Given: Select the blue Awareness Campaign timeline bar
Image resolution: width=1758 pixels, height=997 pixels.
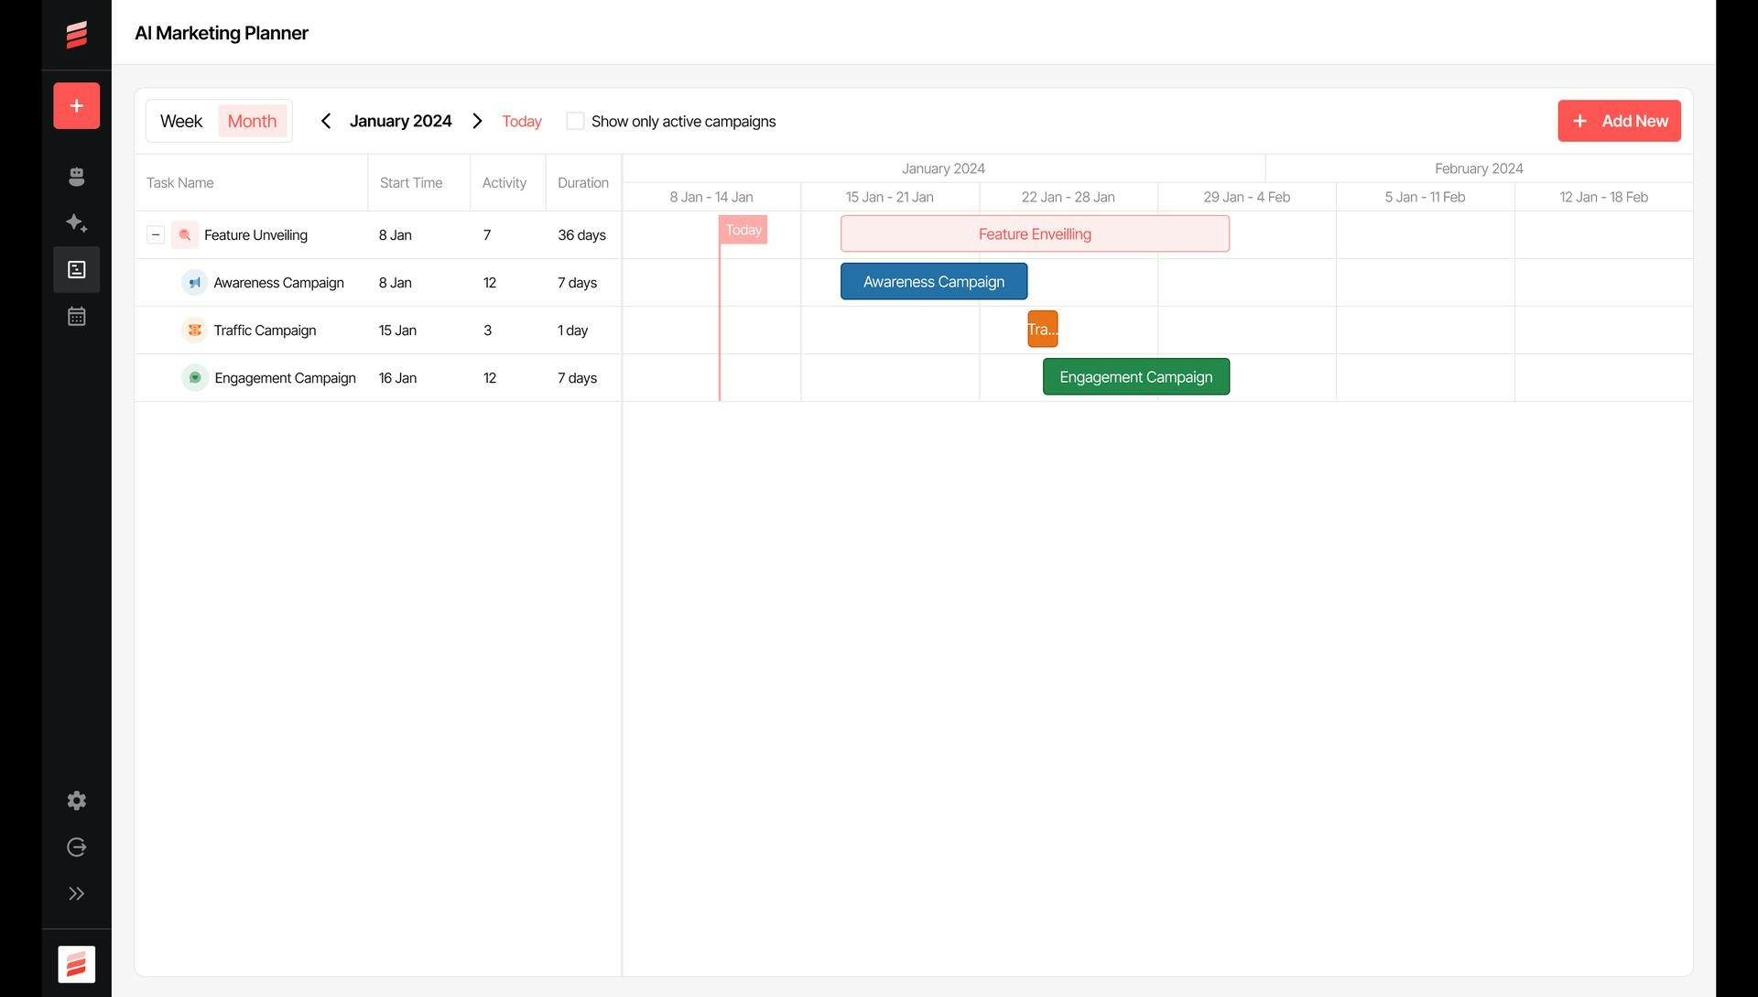Looking at the screenshot, I should click(x=933, y=282).
